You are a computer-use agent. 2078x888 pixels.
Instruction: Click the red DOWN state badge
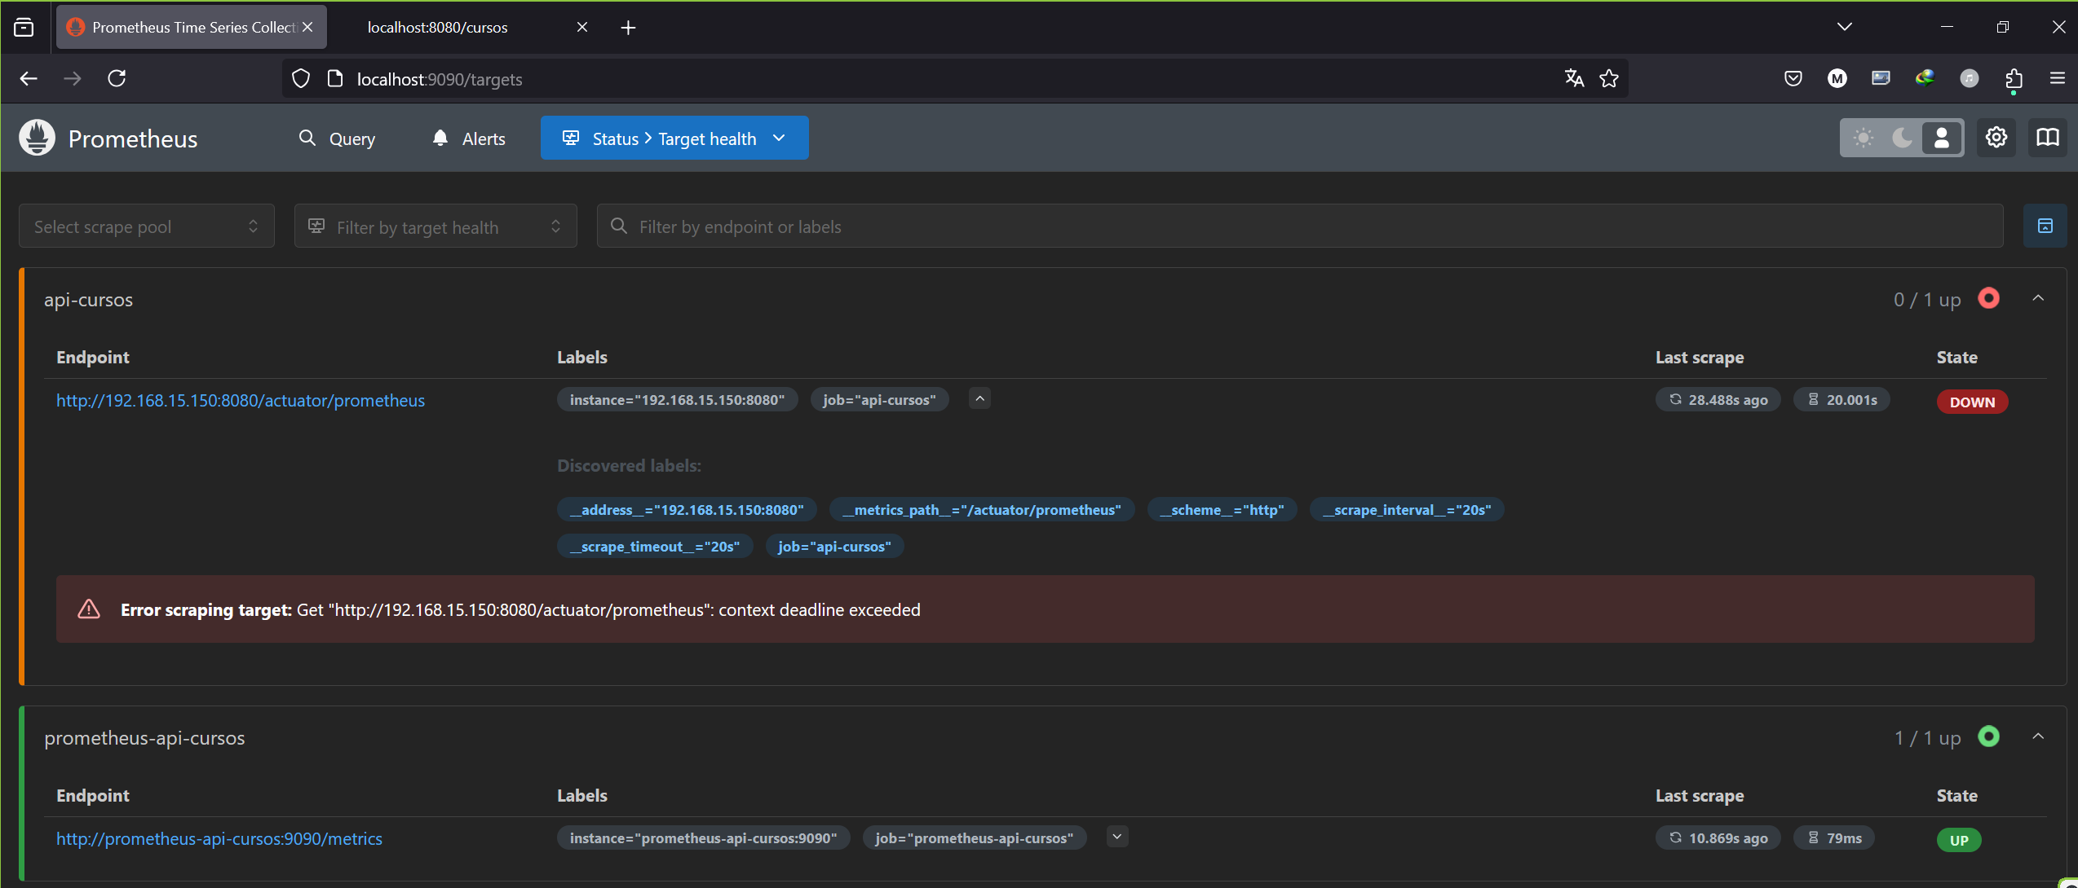1972,402
